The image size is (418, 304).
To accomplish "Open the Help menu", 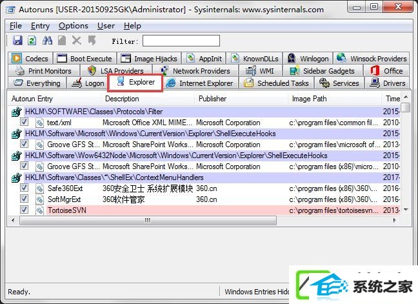I will pos(132,26).
